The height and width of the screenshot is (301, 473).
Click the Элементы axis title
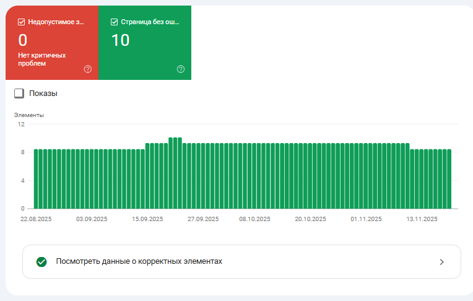tap(29, 115)
